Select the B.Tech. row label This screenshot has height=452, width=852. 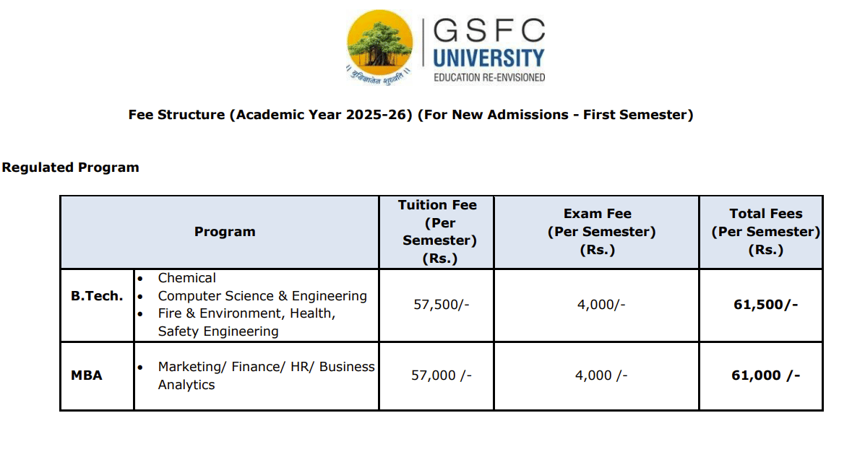point(97,296)
